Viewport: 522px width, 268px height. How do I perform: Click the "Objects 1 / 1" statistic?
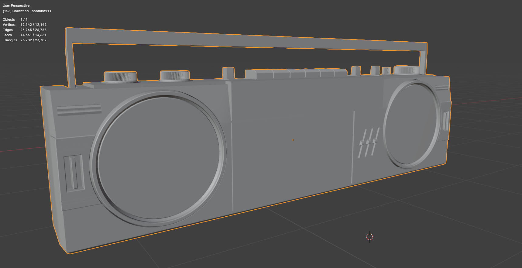click(x=15, y=19)
